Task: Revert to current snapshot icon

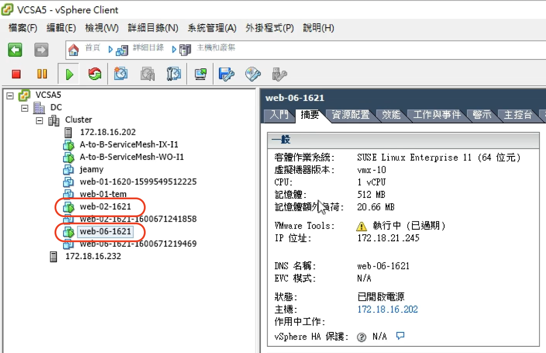Action: 147,74
